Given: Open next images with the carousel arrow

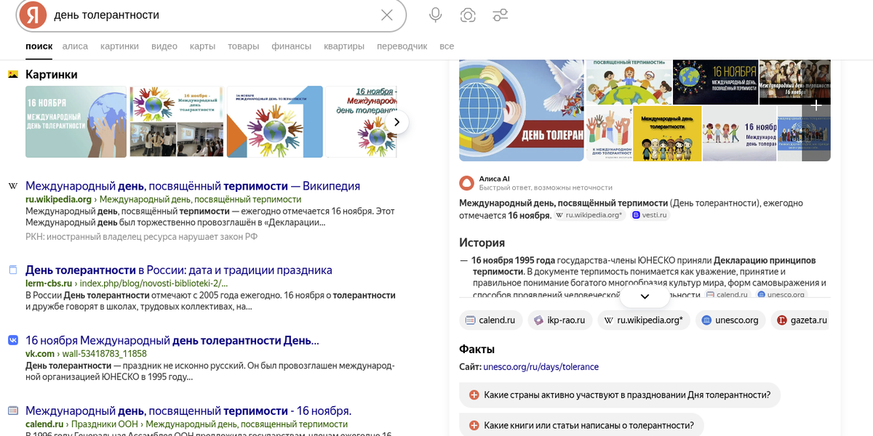Looking at the screenshot, I should click(397, 122).
